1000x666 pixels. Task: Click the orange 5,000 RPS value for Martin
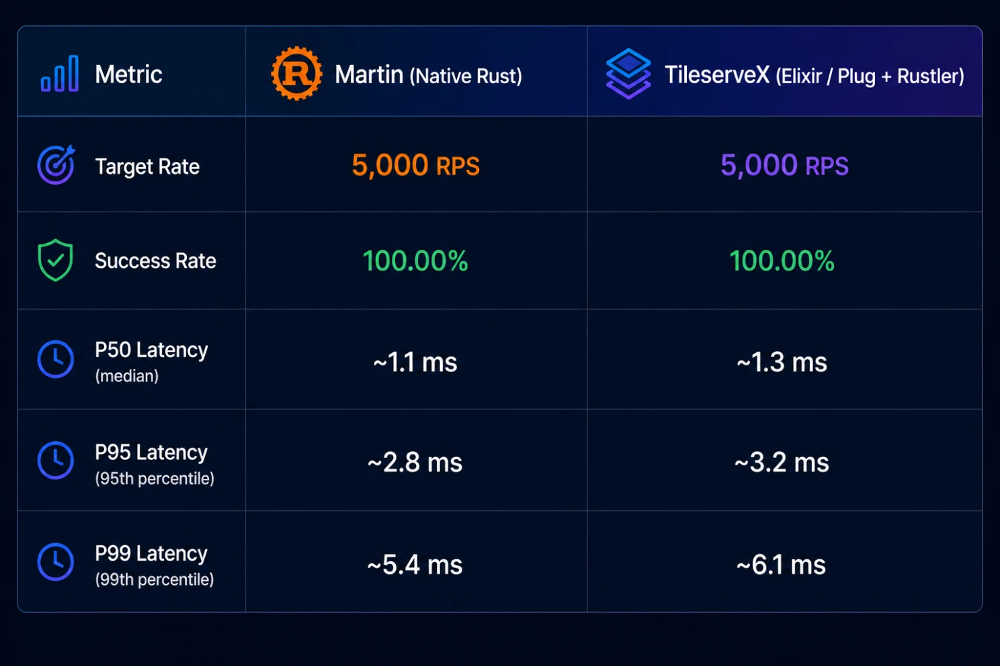pyautogui.click(x=416, y=165)
